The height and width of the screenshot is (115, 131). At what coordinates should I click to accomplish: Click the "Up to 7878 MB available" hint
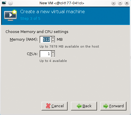click(x=69, y=46)
